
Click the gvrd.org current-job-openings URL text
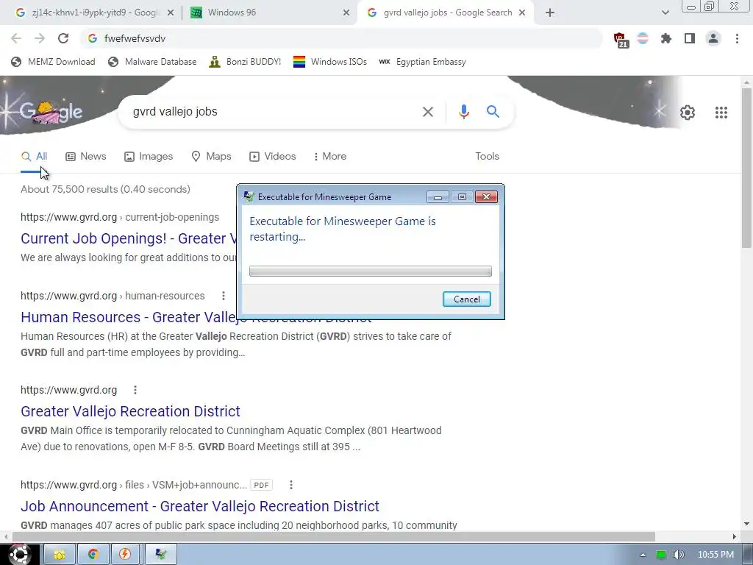coord(120,217)
